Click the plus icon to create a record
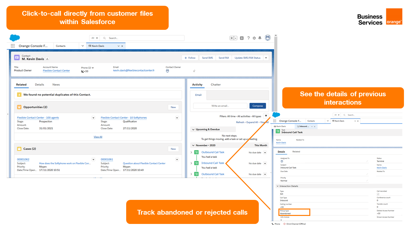This screenshot has height=231, width=412. (242, 38)
